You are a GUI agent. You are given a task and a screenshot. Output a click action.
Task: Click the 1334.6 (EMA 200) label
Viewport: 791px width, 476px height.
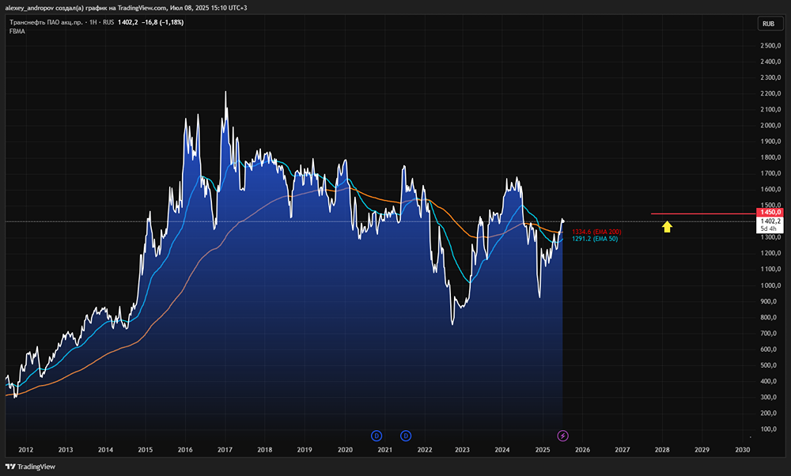coord(596,232)
